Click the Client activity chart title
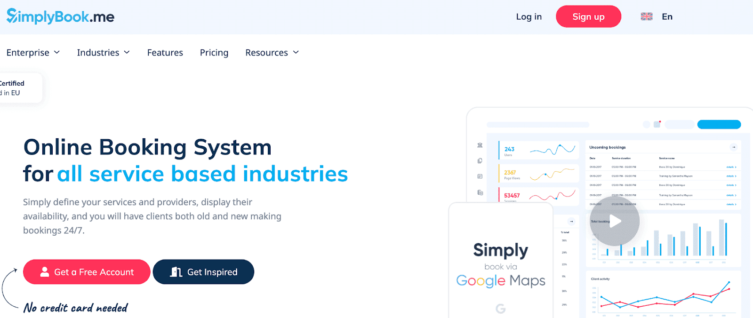Viewport: 753px width, 318px height. (600, 279)
